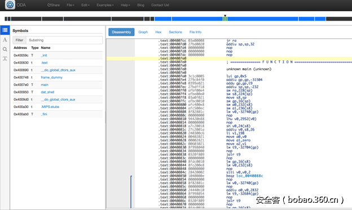Select the _init symbol
Image resolution: width=352 pixels, height=210 pixels.
(x=44, y=55)
